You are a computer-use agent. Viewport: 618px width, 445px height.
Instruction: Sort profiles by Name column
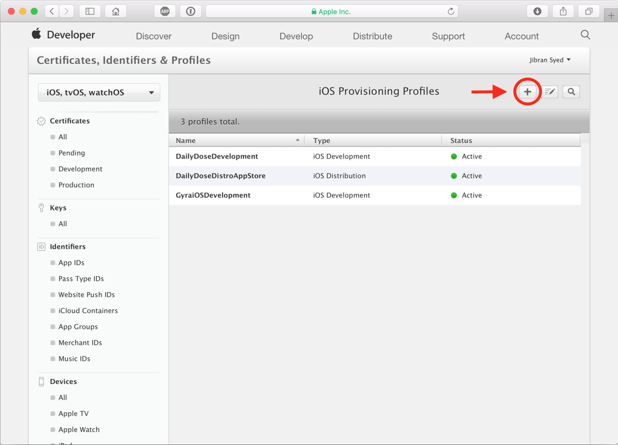pyautogui.click(x=236, y=141)
